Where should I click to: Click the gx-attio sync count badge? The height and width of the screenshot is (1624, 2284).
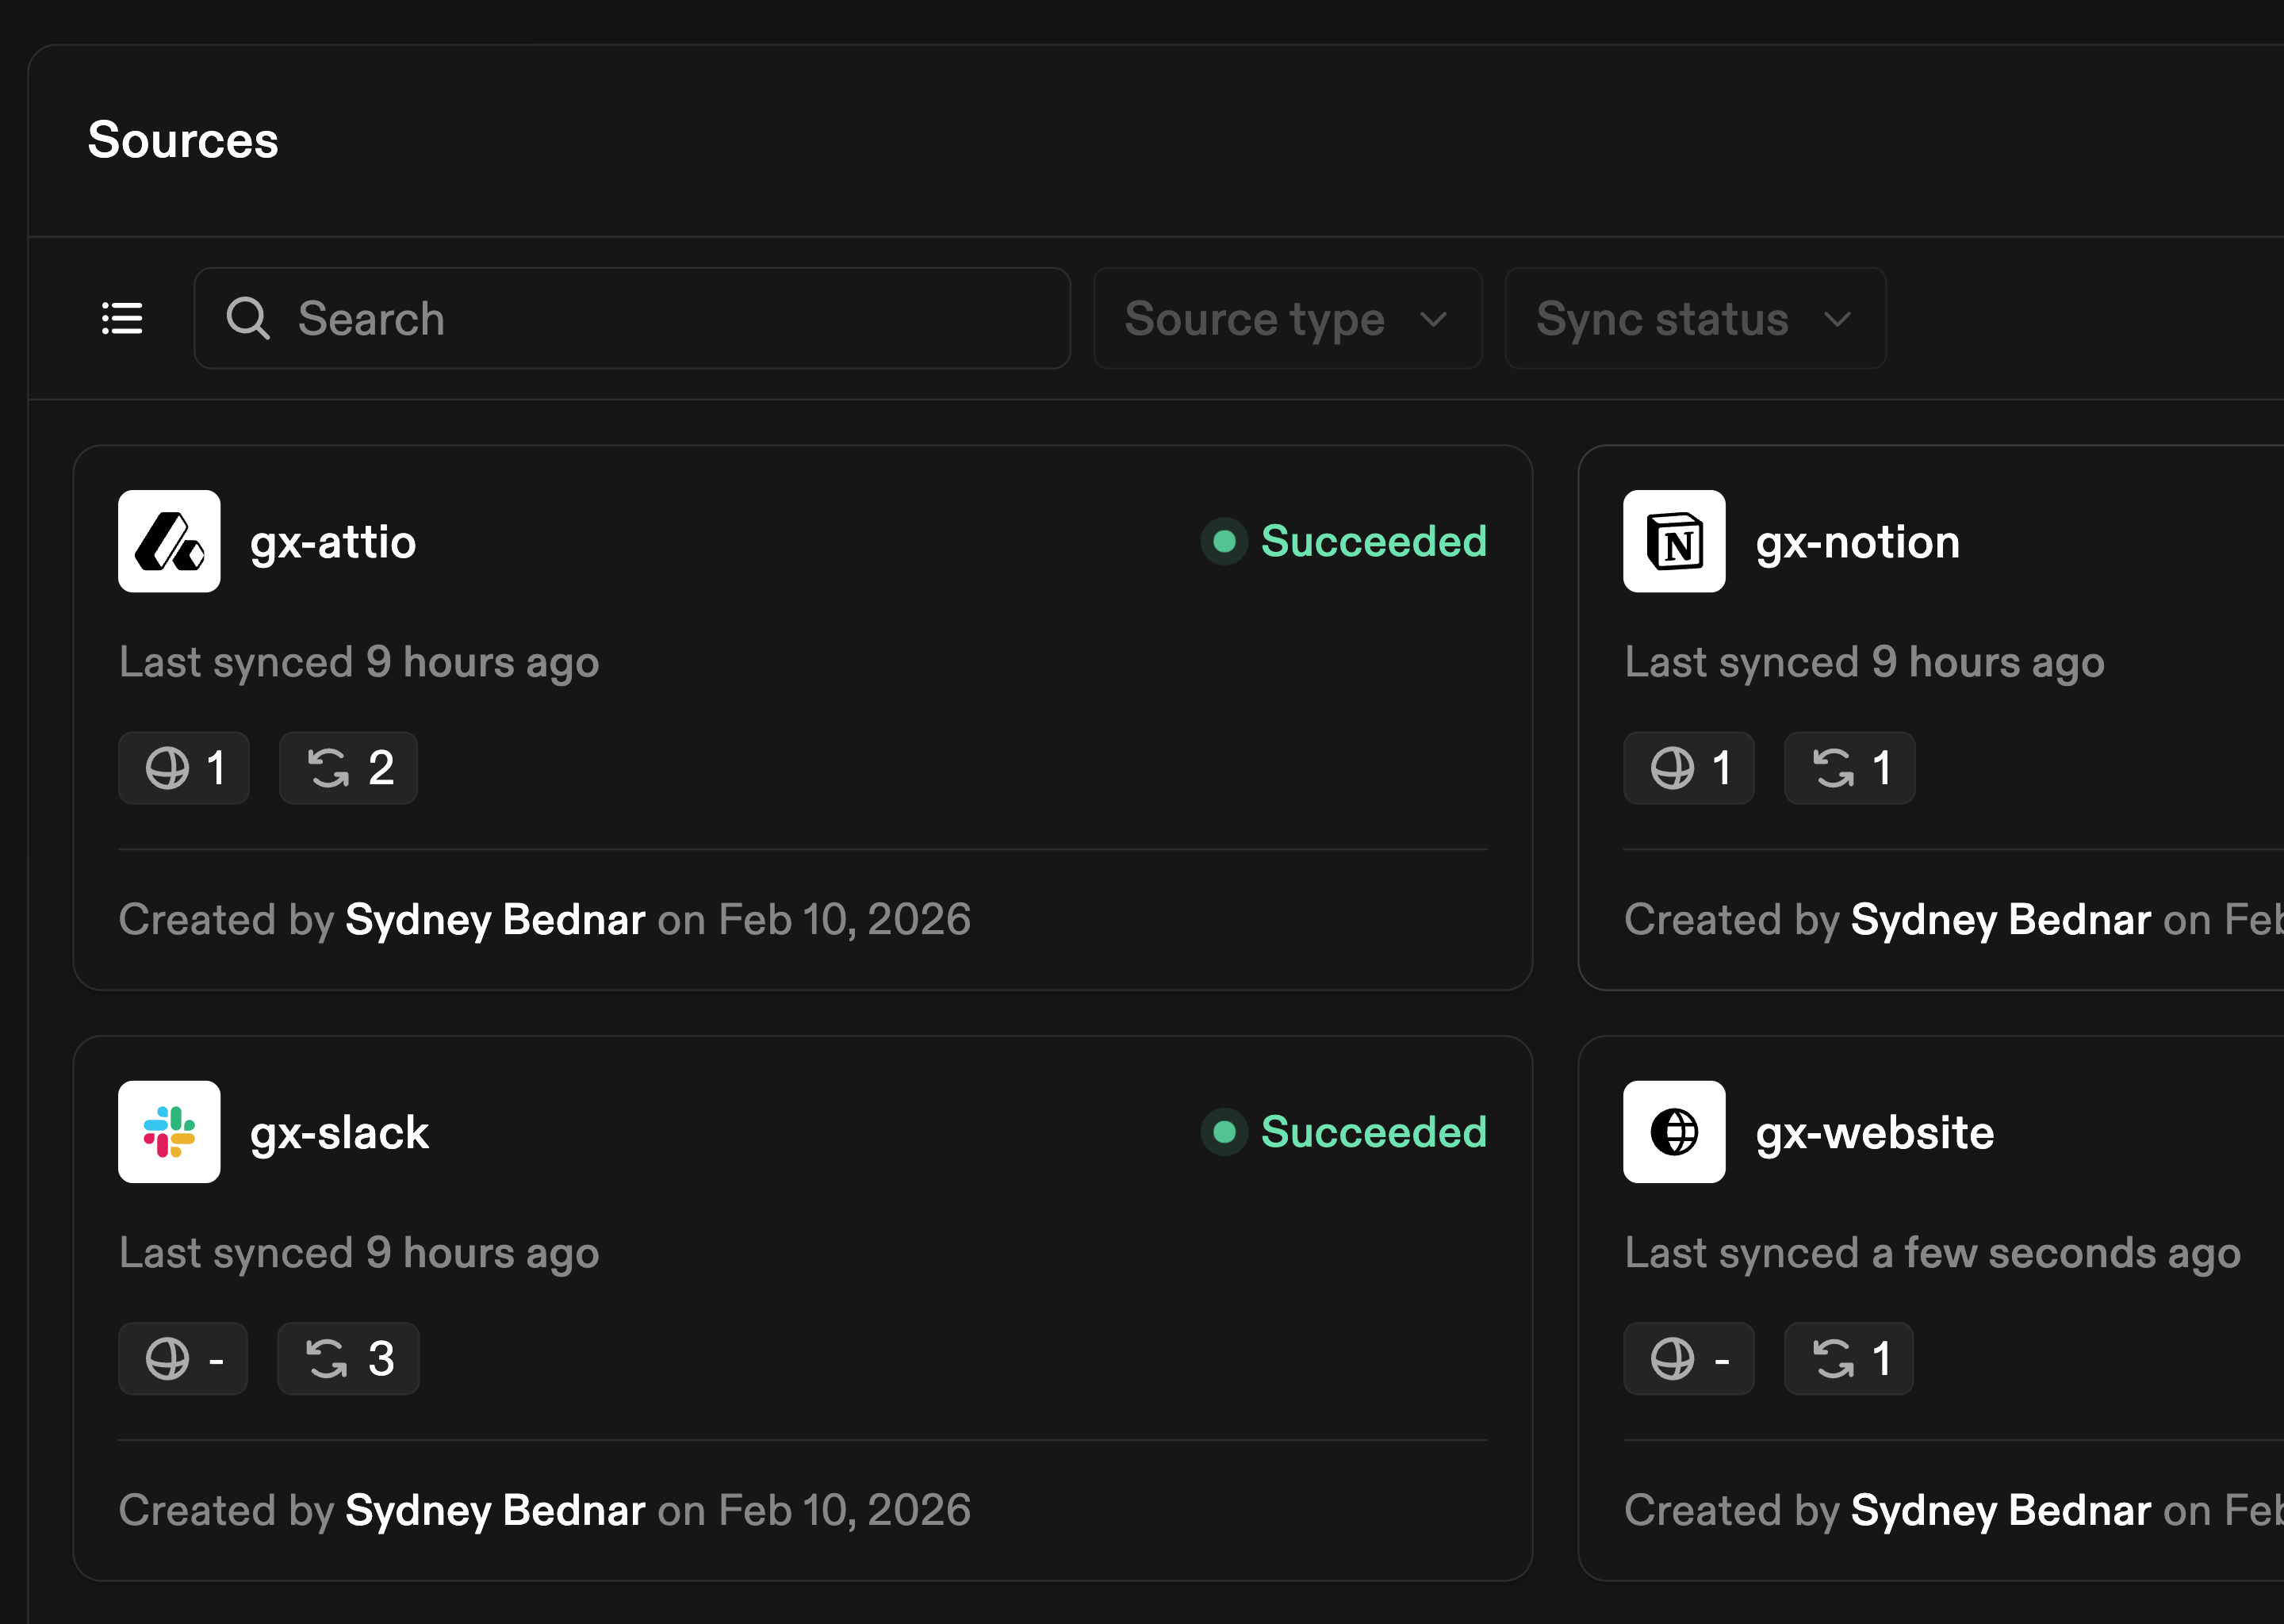(348, 768)
